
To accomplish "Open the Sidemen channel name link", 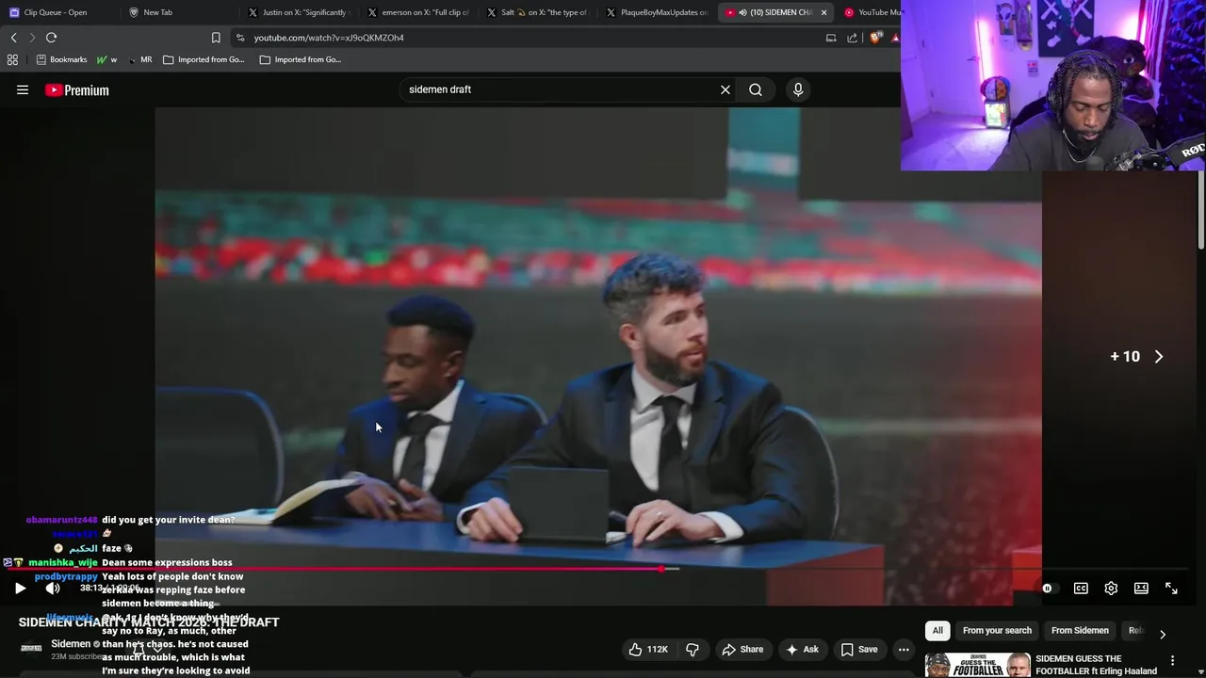I will coord(71,644).
